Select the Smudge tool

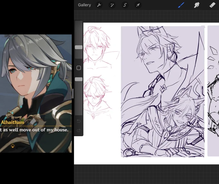coord(197,5)
